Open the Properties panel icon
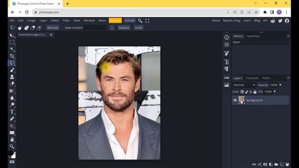Image resolution: width=299 pixels, height=168 pixels. [227, 45]
